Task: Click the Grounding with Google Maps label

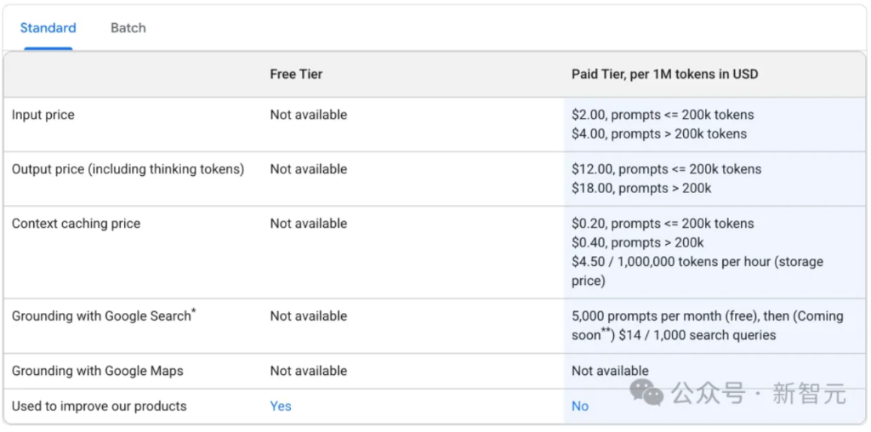Action: [97, 371]
